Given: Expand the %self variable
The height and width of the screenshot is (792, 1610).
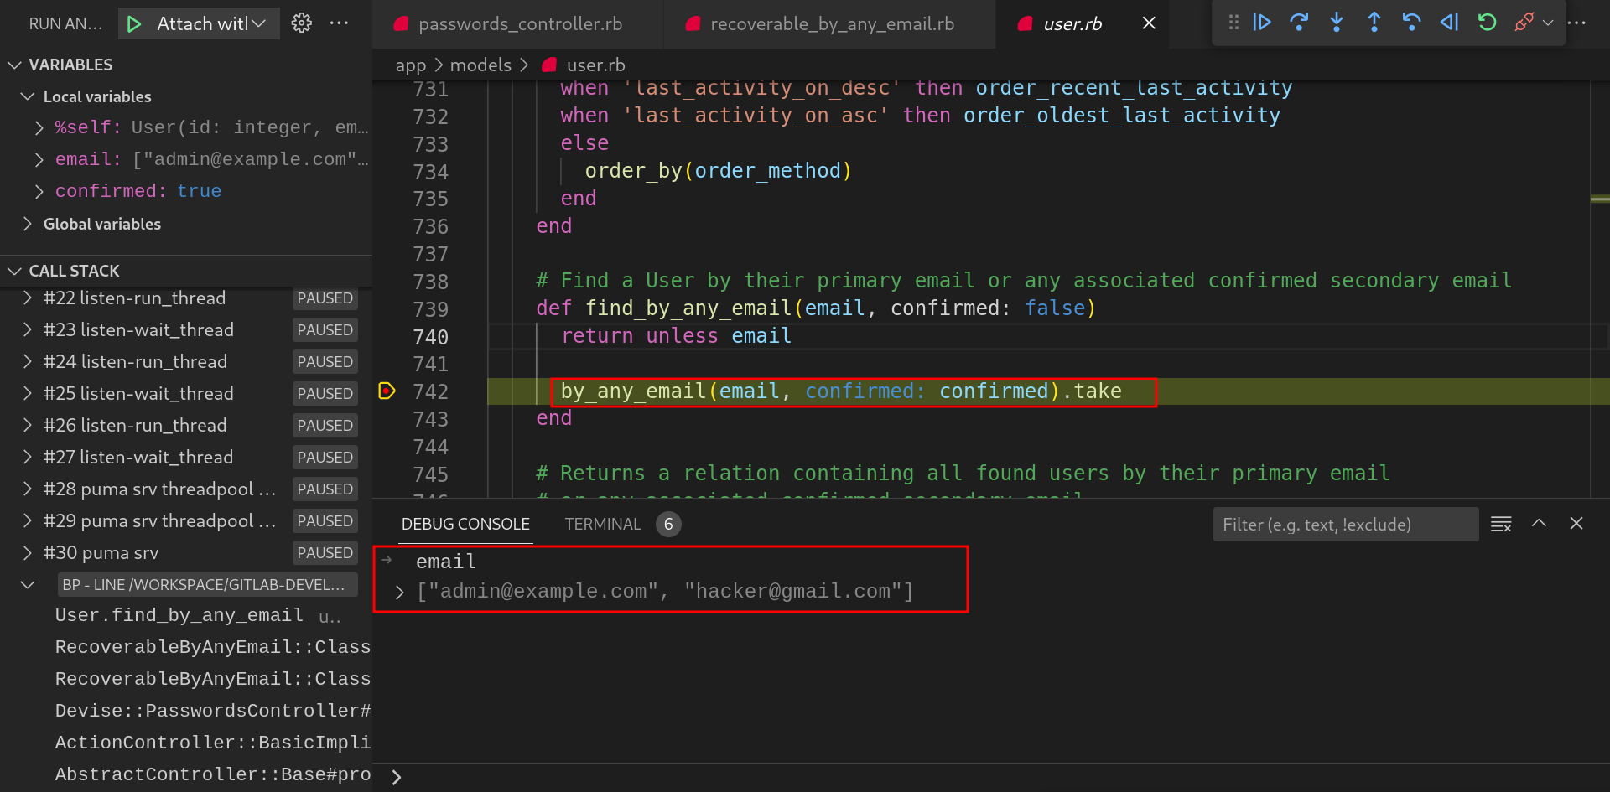Looking at the screenshot, I should tap(39, 127).
